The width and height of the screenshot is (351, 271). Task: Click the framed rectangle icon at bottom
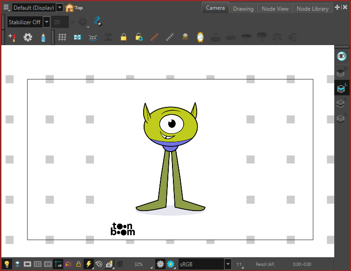tap(48, 264)
